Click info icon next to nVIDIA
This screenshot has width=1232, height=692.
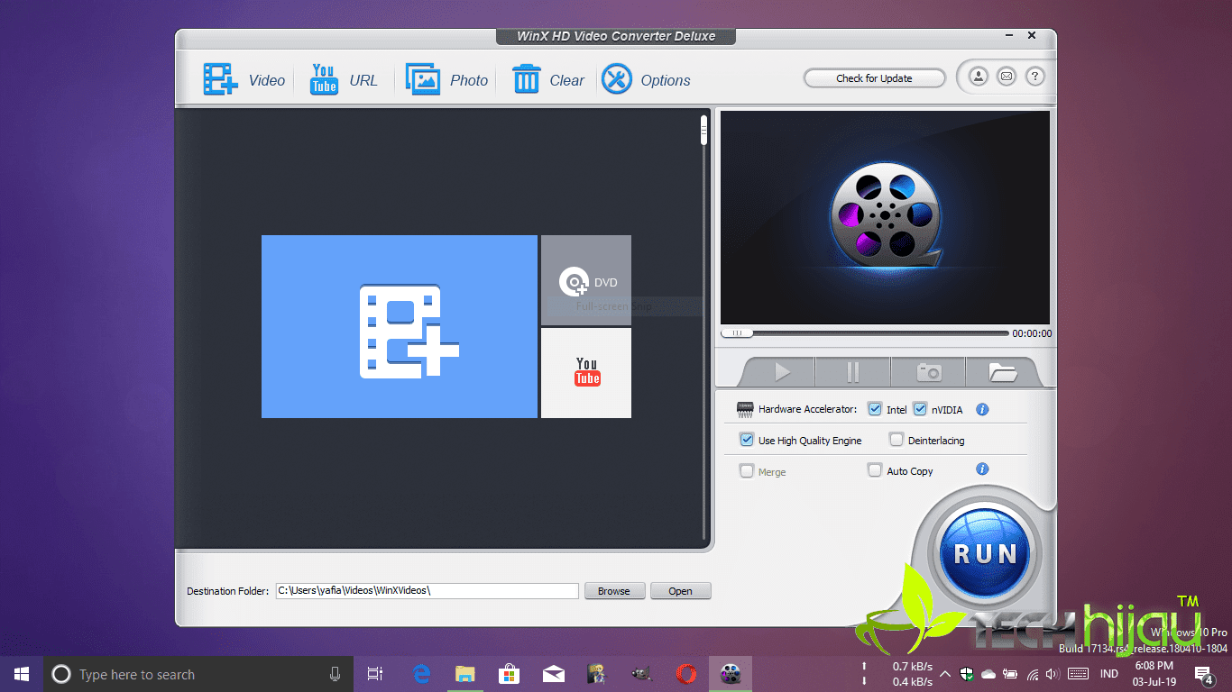983,409
